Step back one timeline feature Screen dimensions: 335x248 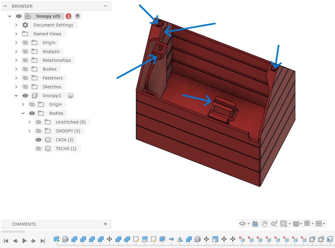(x=15, y=241)
